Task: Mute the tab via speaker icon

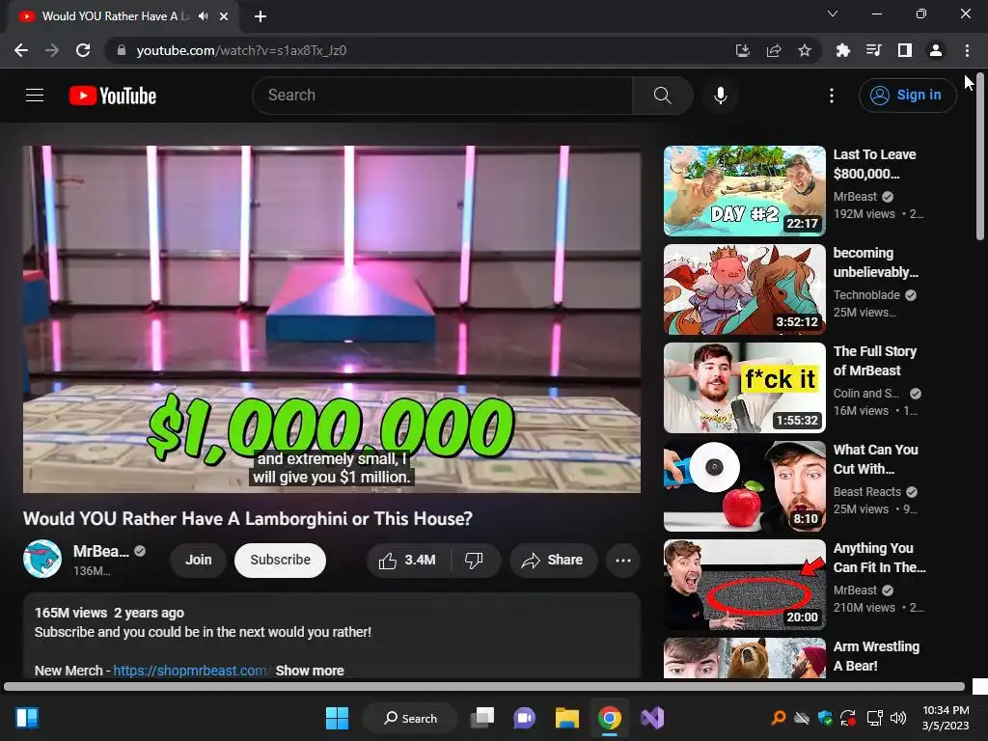Action: (203, 16)
